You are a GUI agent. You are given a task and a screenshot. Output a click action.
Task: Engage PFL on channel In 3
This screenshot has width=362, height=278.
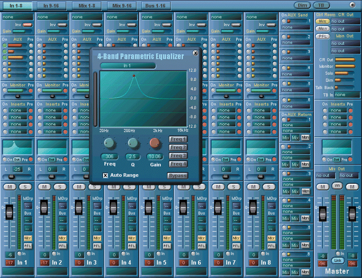tap(97, 245)
